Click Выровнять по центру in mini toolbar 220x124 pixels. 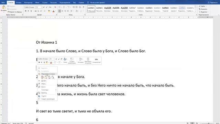pos(88,61)
